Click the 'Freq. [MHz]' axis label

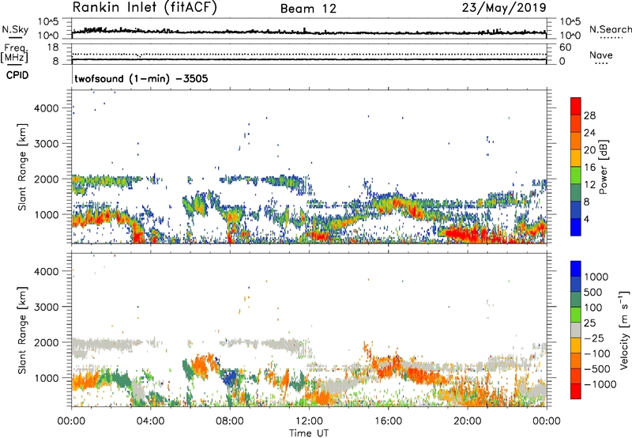[x=15, y=53]
